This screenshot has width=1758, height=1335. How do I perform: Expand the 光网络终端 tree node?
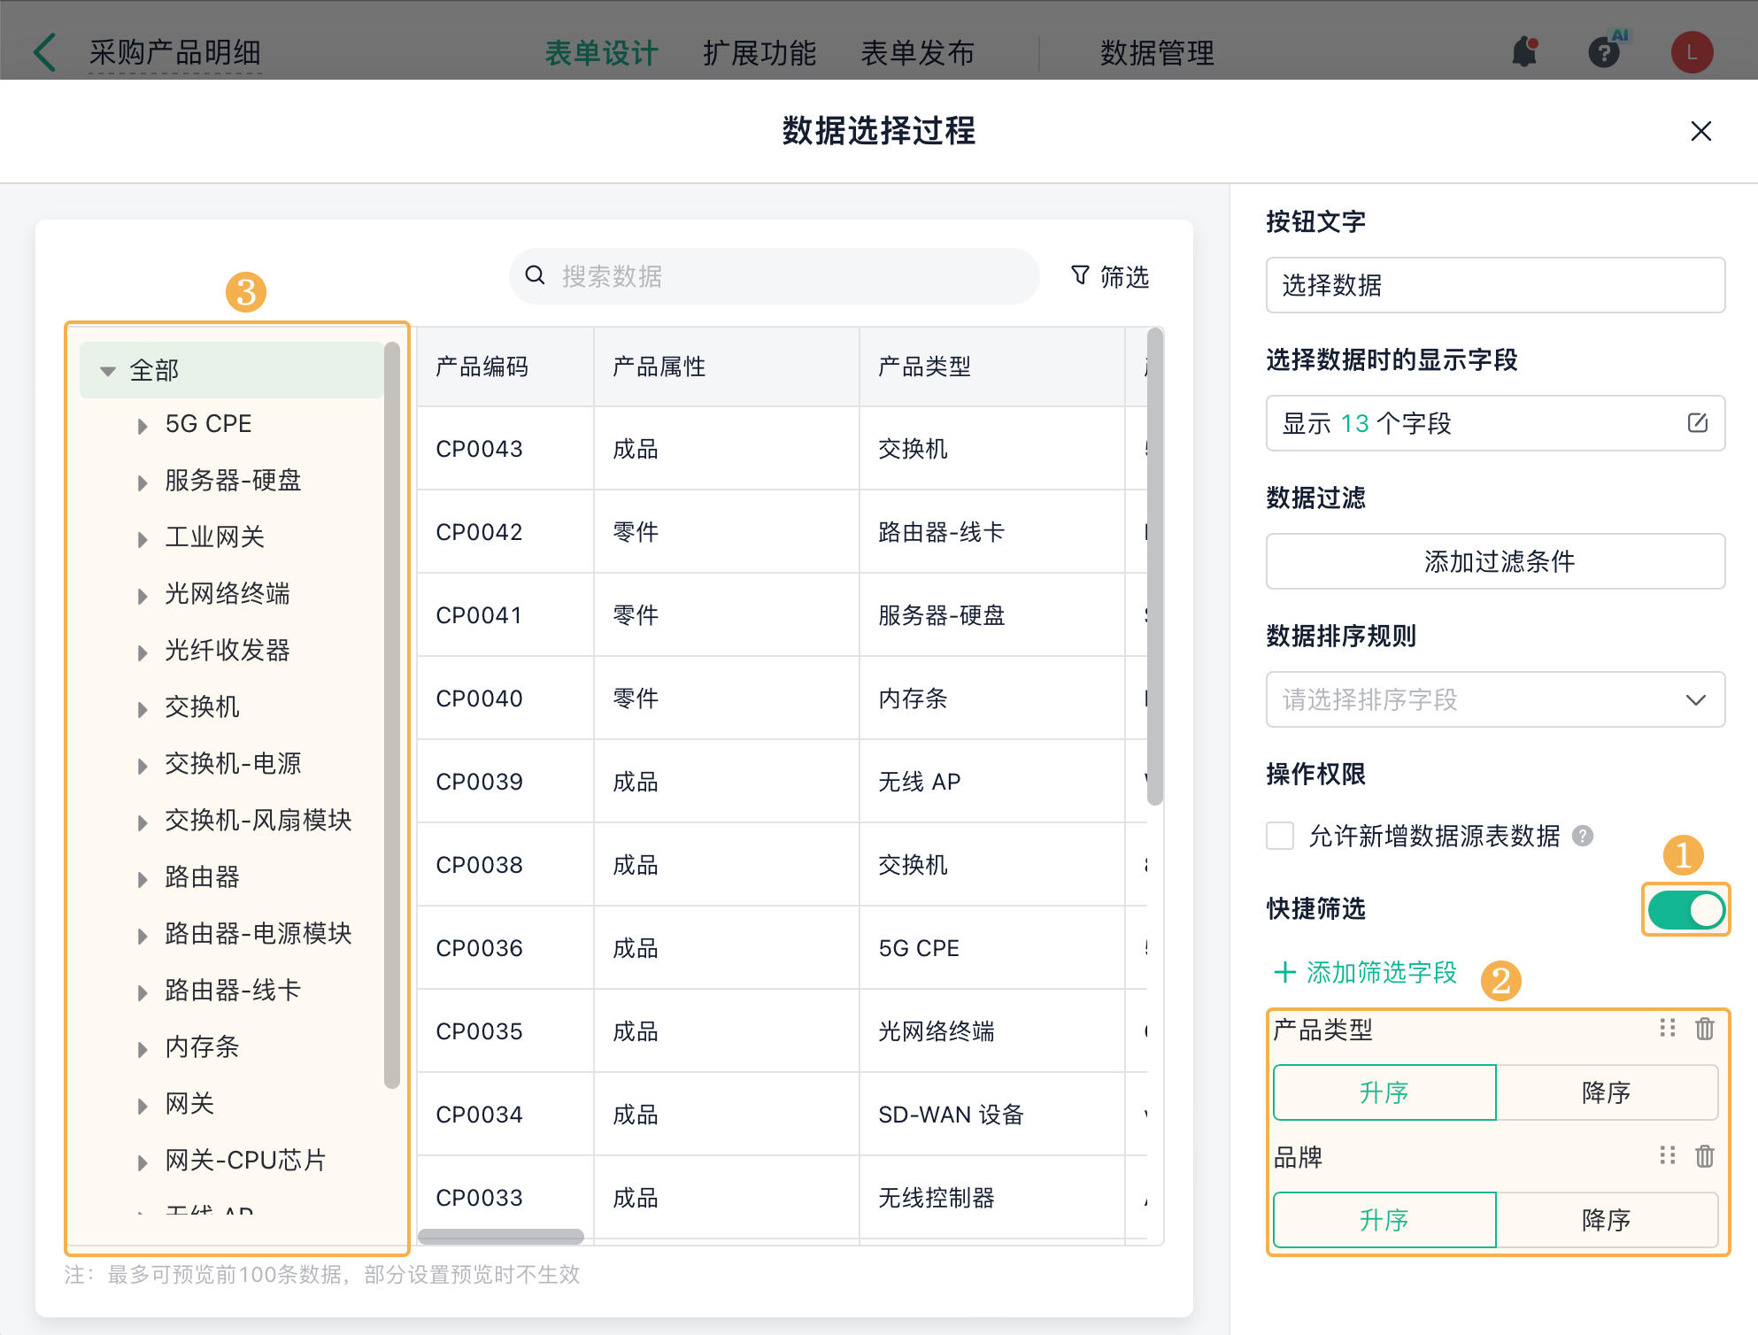click(143, 596)
